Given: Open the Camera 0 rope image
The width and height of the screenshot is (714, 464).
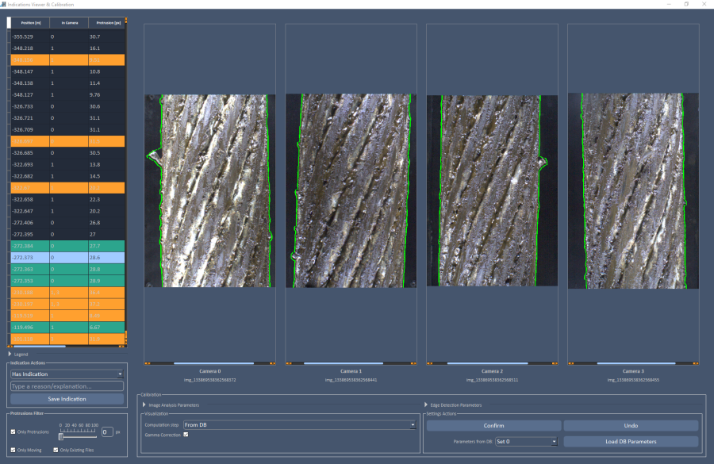Looking at the screenshot, I should pyautogui.click(x=209, y=190).
